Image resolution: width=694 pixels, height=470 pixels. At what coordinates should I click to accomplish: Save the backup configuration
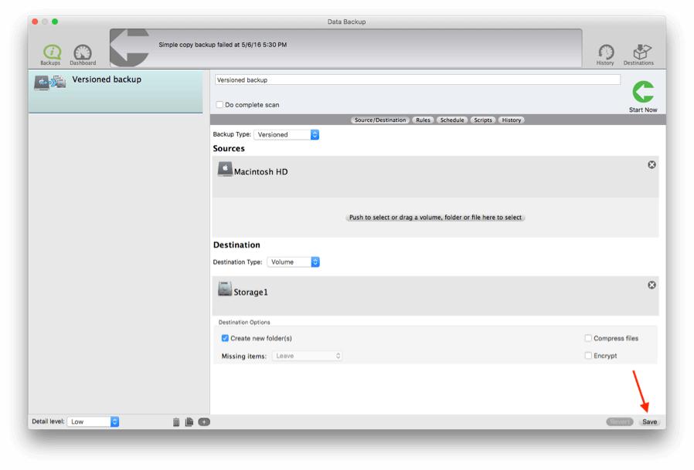(x=650, y=421)
